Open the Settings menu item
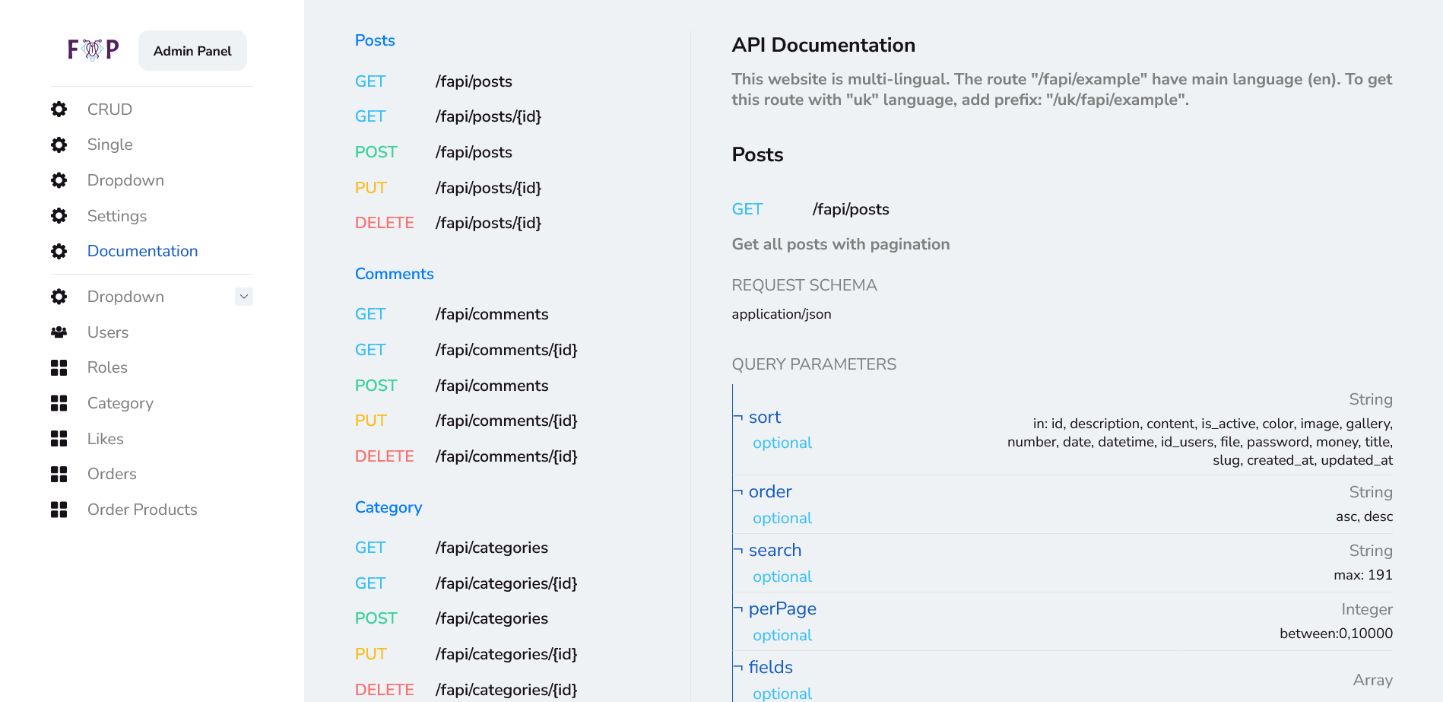1443x702 pixels. [x=117, y=216]
